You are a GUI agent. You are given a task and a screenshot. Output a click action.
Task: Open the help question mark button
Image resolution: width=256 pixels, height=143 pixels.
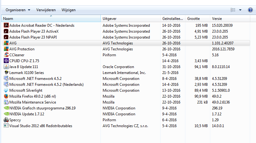pyautogui.click(x=250, y=10)
